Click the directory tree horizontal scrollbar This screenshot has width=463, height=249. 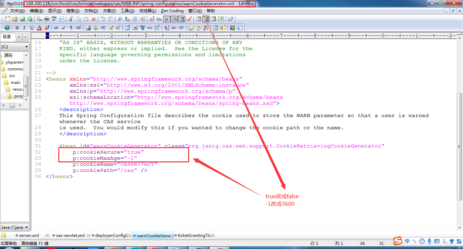point(13,106)
